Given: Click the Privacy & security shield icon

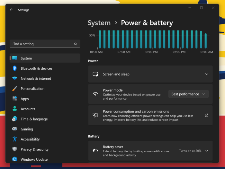Looking at the screenshot, I should pyautogui.click(x=15, y=149).
